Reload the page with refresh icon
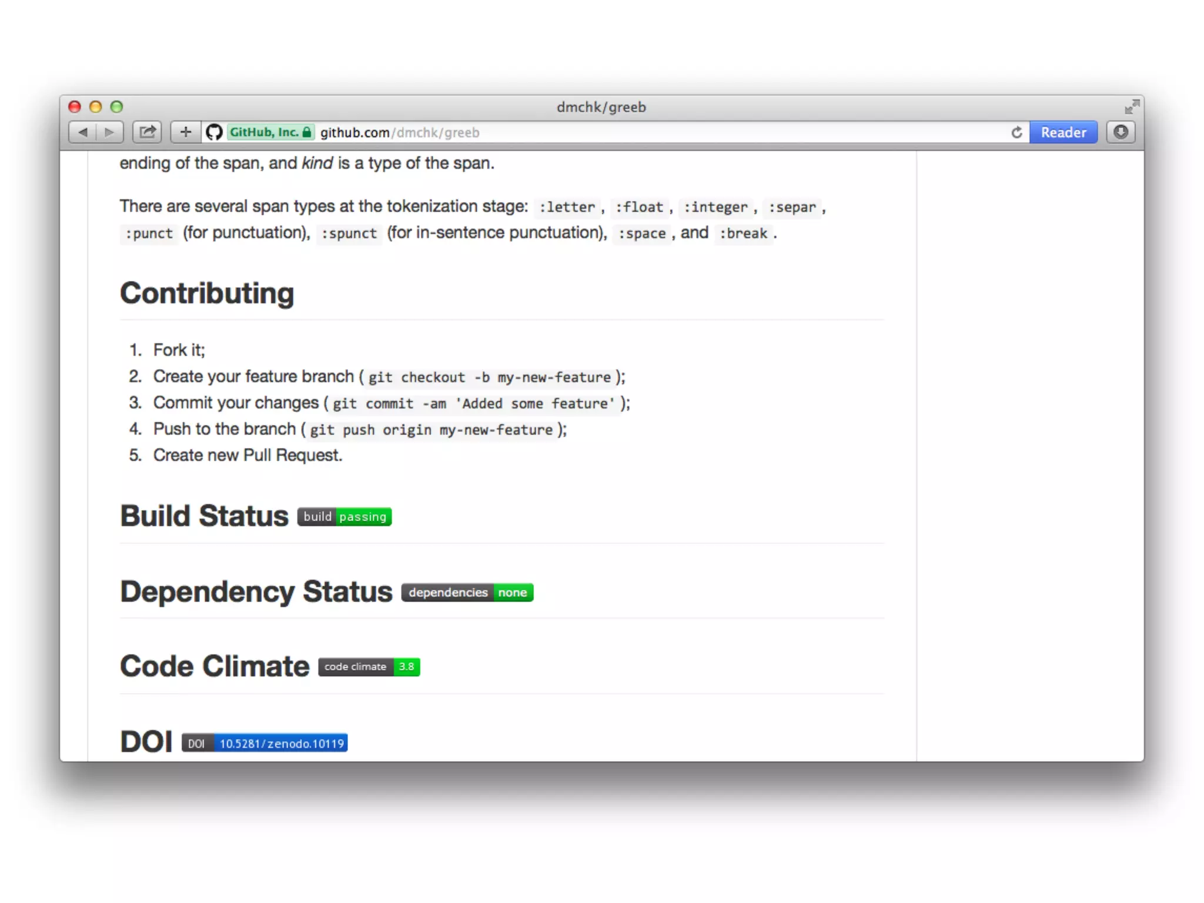1204x903 pixels. point(1016,132)
